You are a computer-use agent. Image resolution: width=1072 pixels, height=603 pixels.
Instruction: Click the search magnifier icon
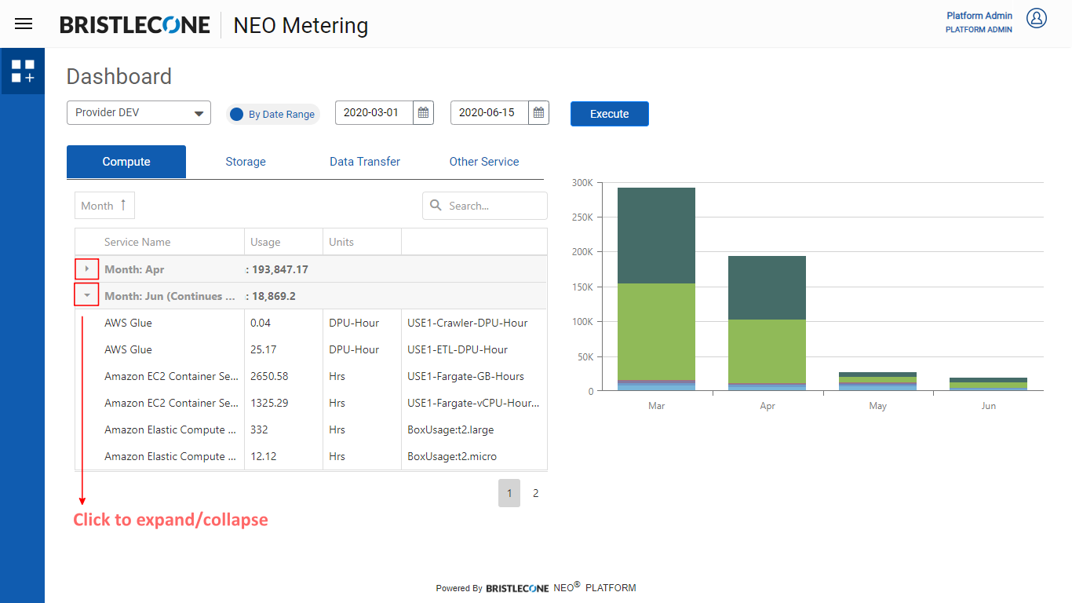click(x=436, y=206)
